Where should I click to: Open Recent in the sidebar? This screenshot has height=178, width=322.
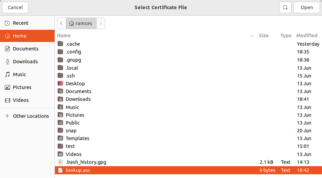tap(27, 23)
